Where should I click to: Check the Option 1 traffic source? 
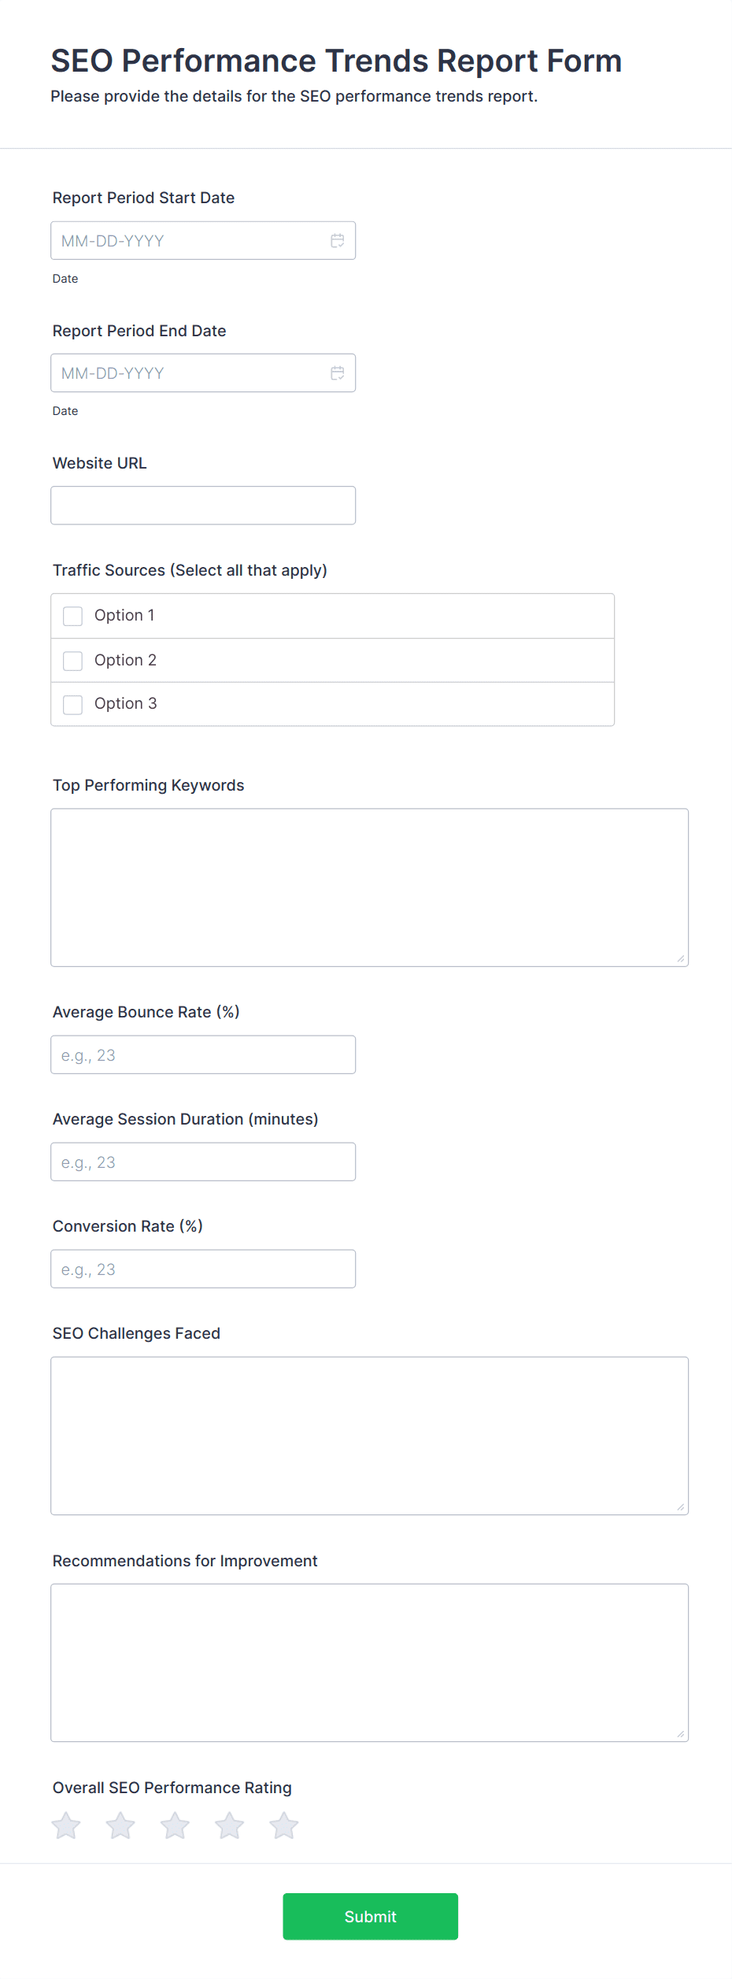73,616
